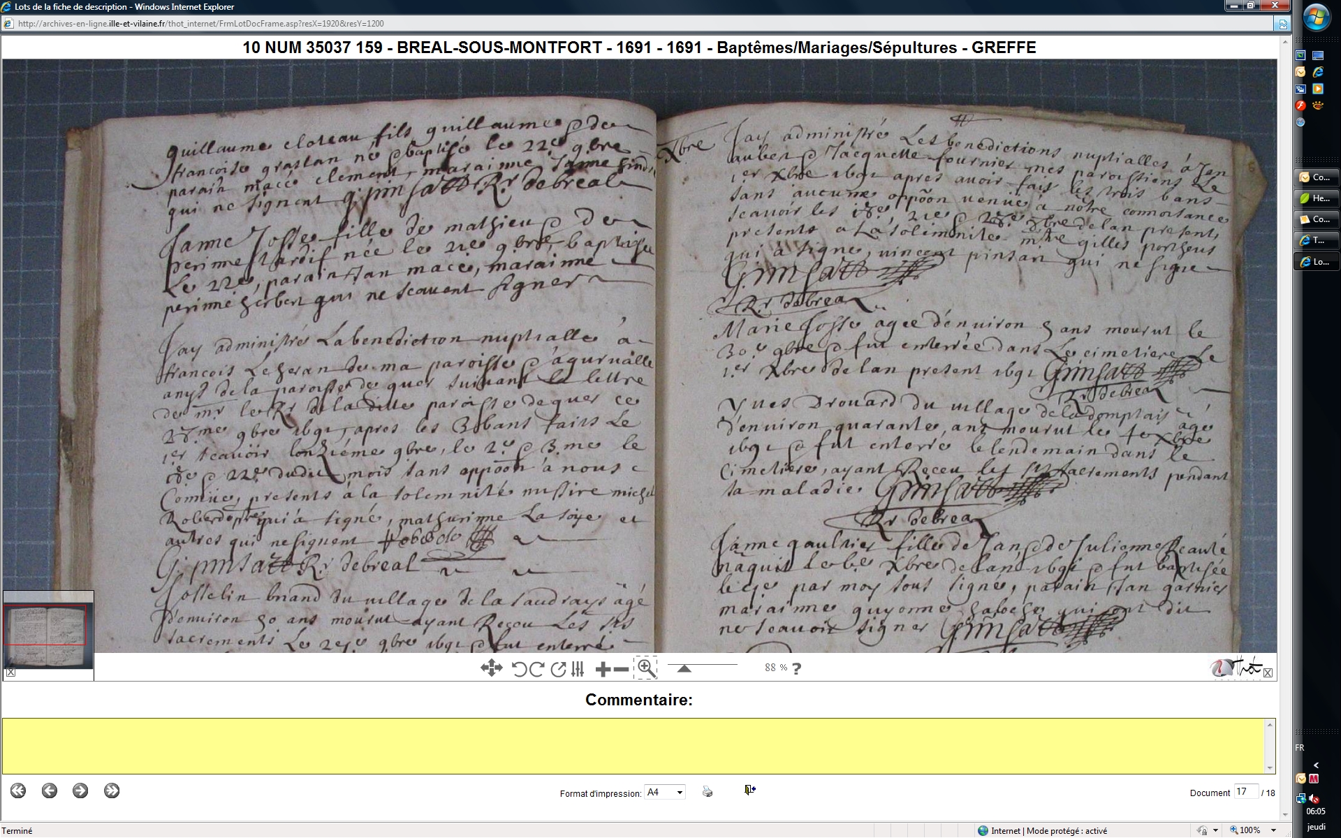The height and width of the screenshot is (838, 1341).
Task: Open image adjustment sliders icon
Action: click(577, 669)
